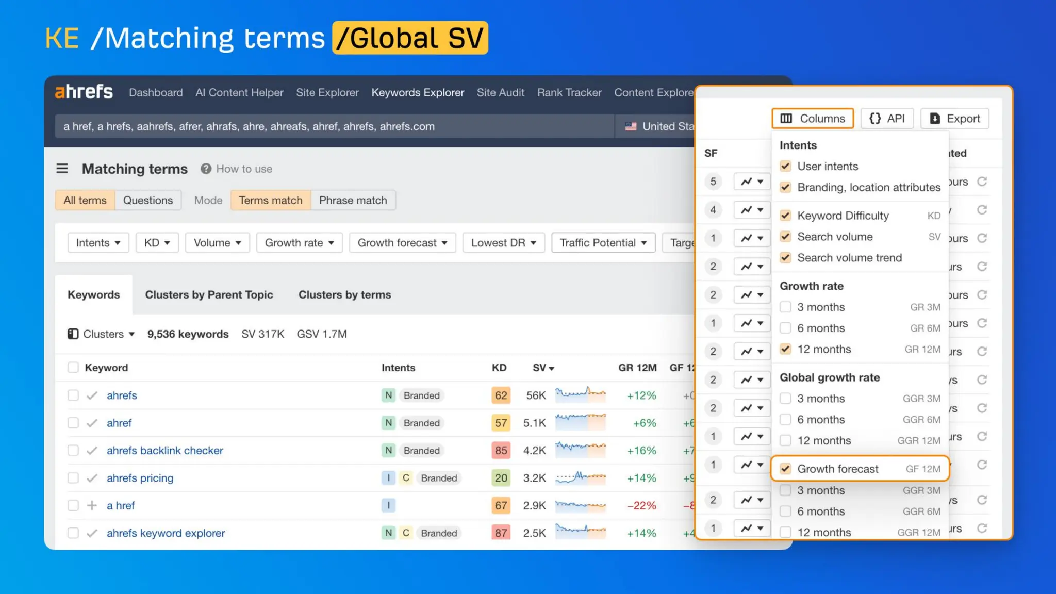Click the SV trend sparkline for ahrefs
The height and width of the screenshot is (594, 1056).
[x=581, y=394]
